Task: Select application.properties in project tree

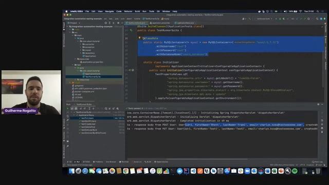Action: click(x=91, y=62)
